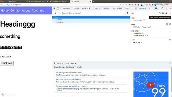
Task: Click main.jsx:8 source location
Action: 137,43
